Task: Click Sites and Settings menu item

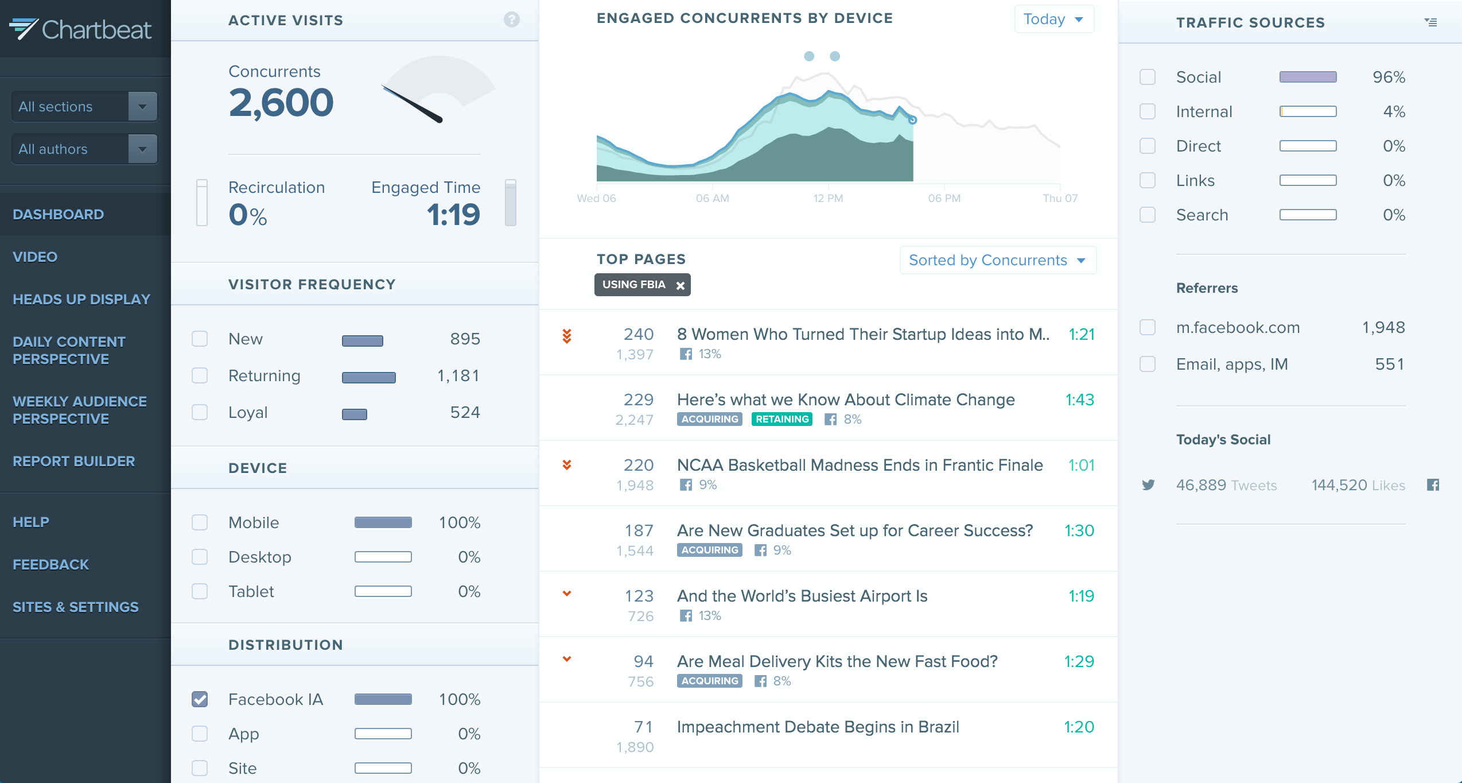Action: [75, 607]
